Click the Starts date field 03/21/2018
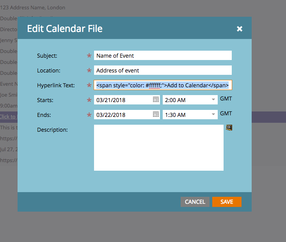 click(123, 100)
